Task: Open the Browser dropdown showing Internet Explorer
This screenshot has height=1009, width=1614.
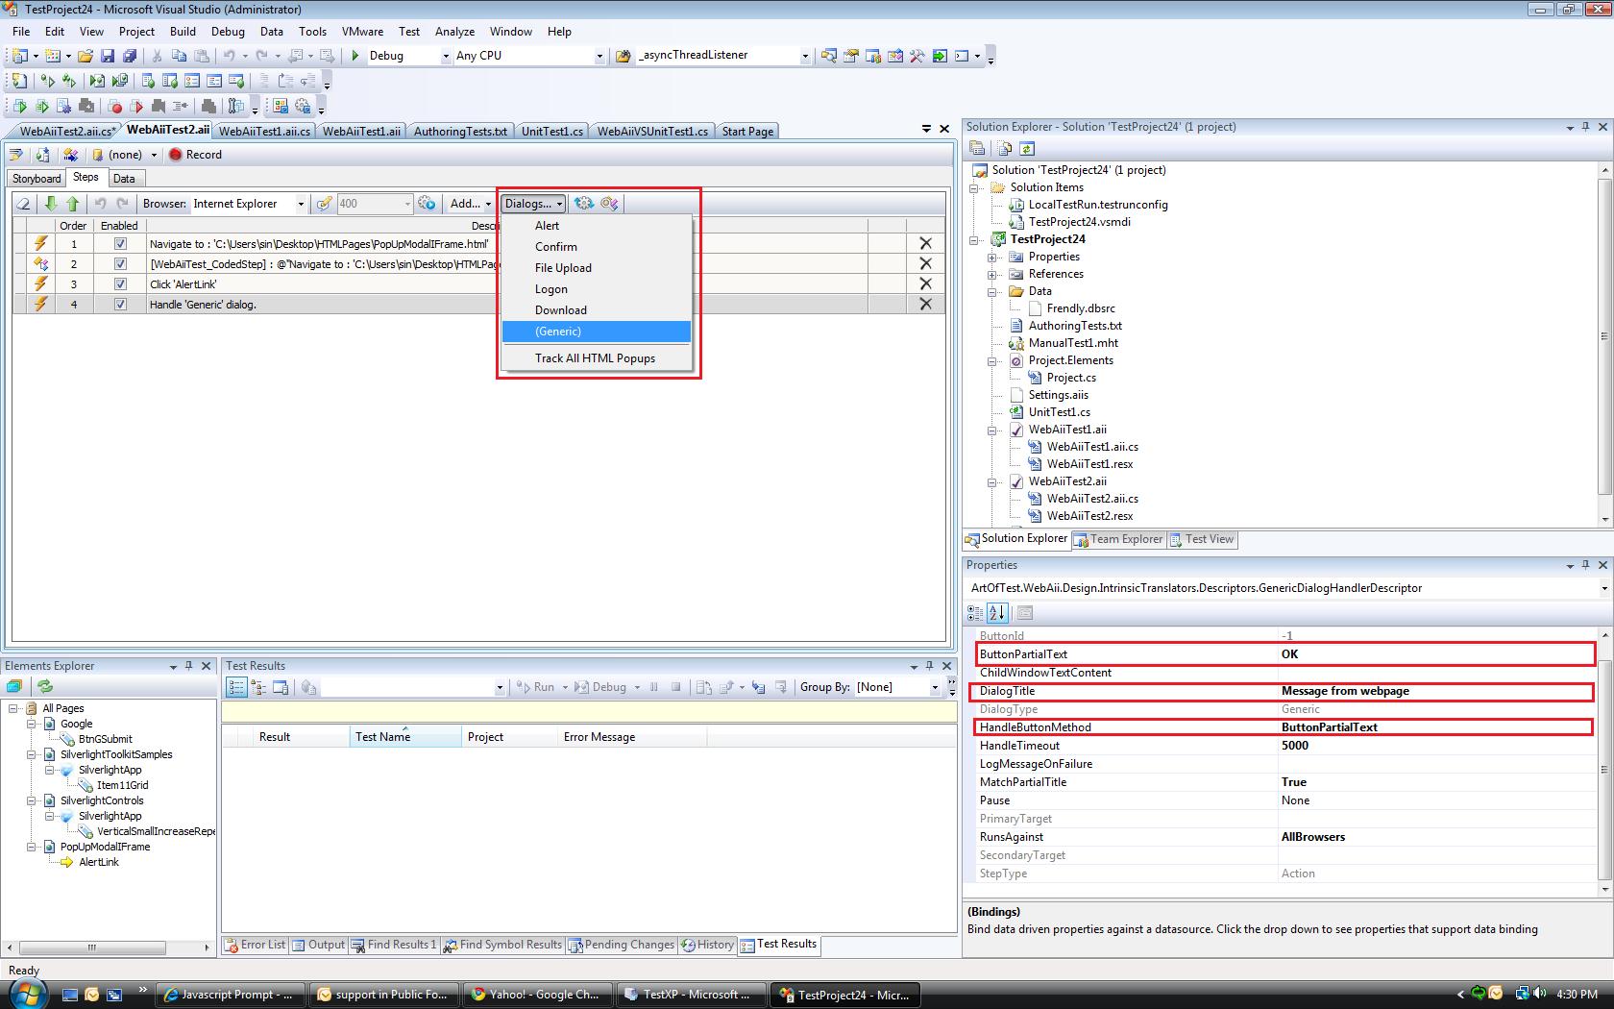Action: tap(300, 204)
